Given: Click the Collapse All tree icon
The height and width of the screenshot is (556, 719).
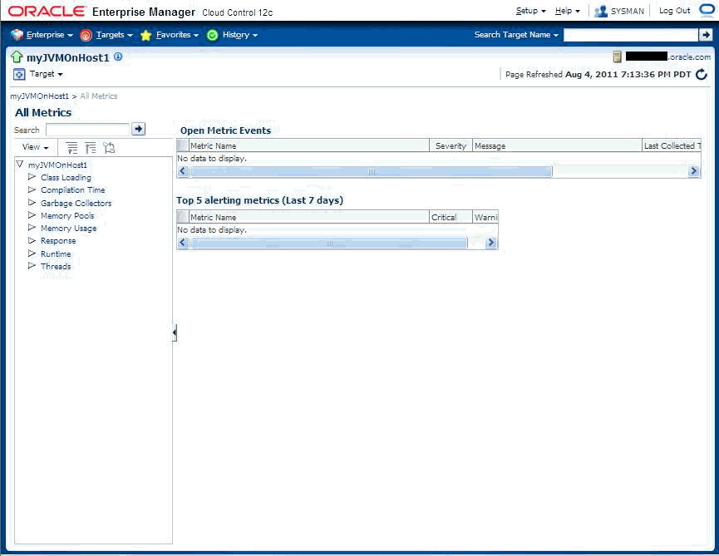Looking at the screenshot, I should [91, 148].
